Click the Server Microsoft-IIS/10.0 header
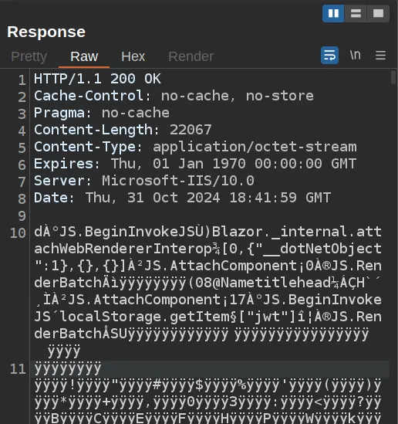398x424 pixels. pyautogui.click(x=144, y=181)
